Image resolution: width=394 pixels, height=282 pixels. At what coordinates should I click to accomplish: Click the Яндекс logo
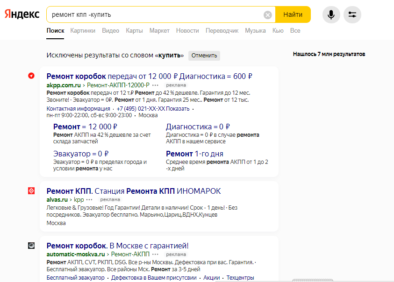22,14
